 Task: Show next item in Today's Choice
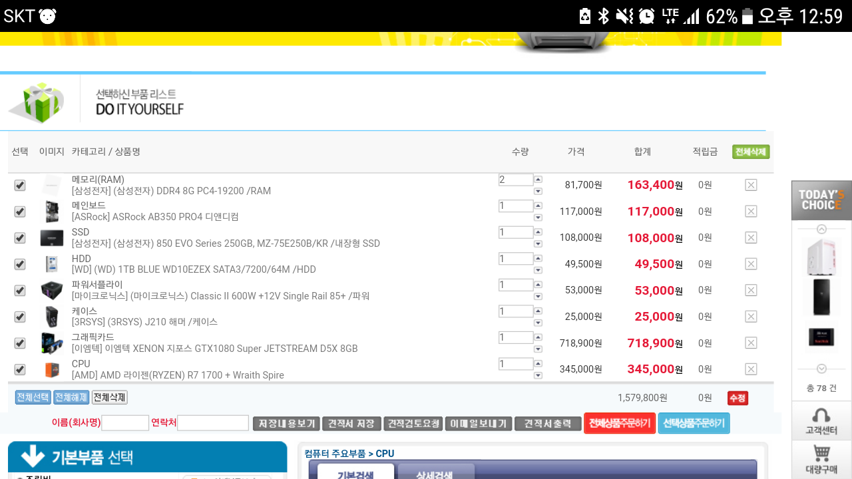821,369
